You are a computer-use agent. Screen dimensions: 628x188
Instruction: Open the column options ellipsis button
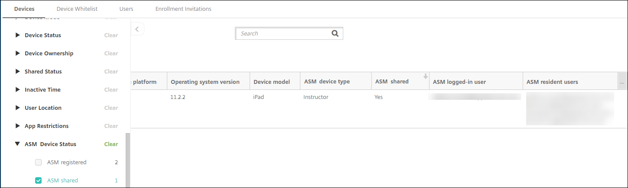[x=622, y=82]
